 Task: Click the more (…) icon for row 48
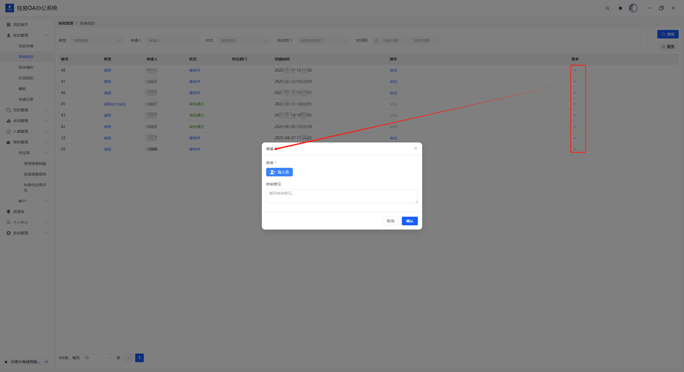pos(575,71)
